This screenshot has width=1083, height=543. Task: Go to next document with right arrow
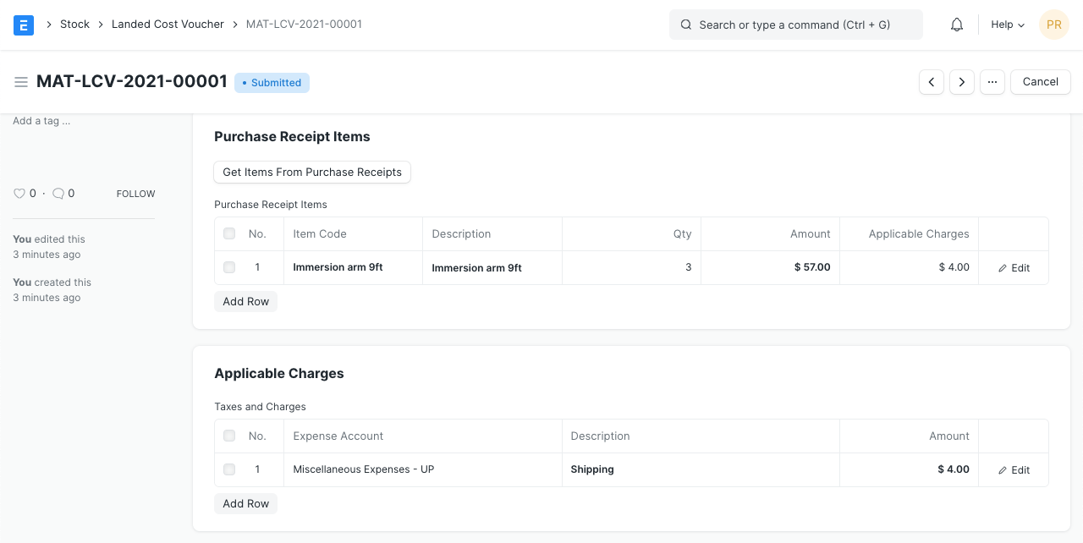(962, 82)
